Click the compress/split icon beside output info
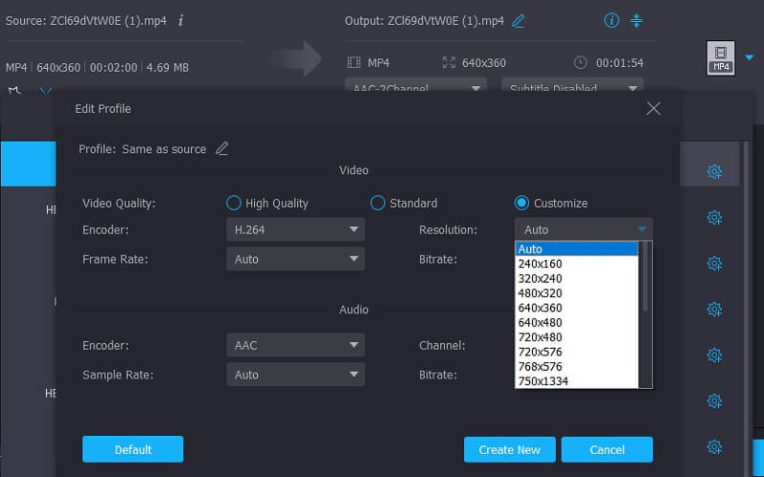The width and height of the screenshot is (764, 477). (x=637, y=20)
